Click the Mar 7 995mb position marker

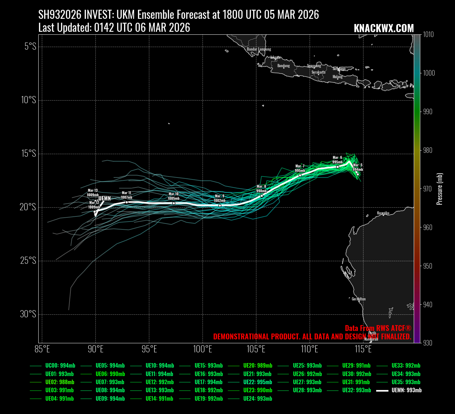300,175
